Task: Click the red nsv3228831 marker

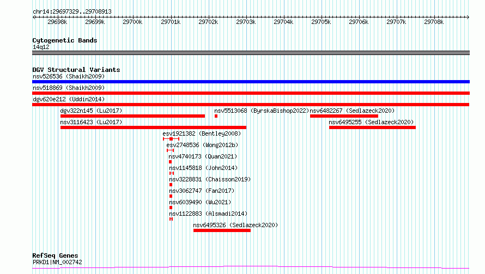Action: click(171, 185)
